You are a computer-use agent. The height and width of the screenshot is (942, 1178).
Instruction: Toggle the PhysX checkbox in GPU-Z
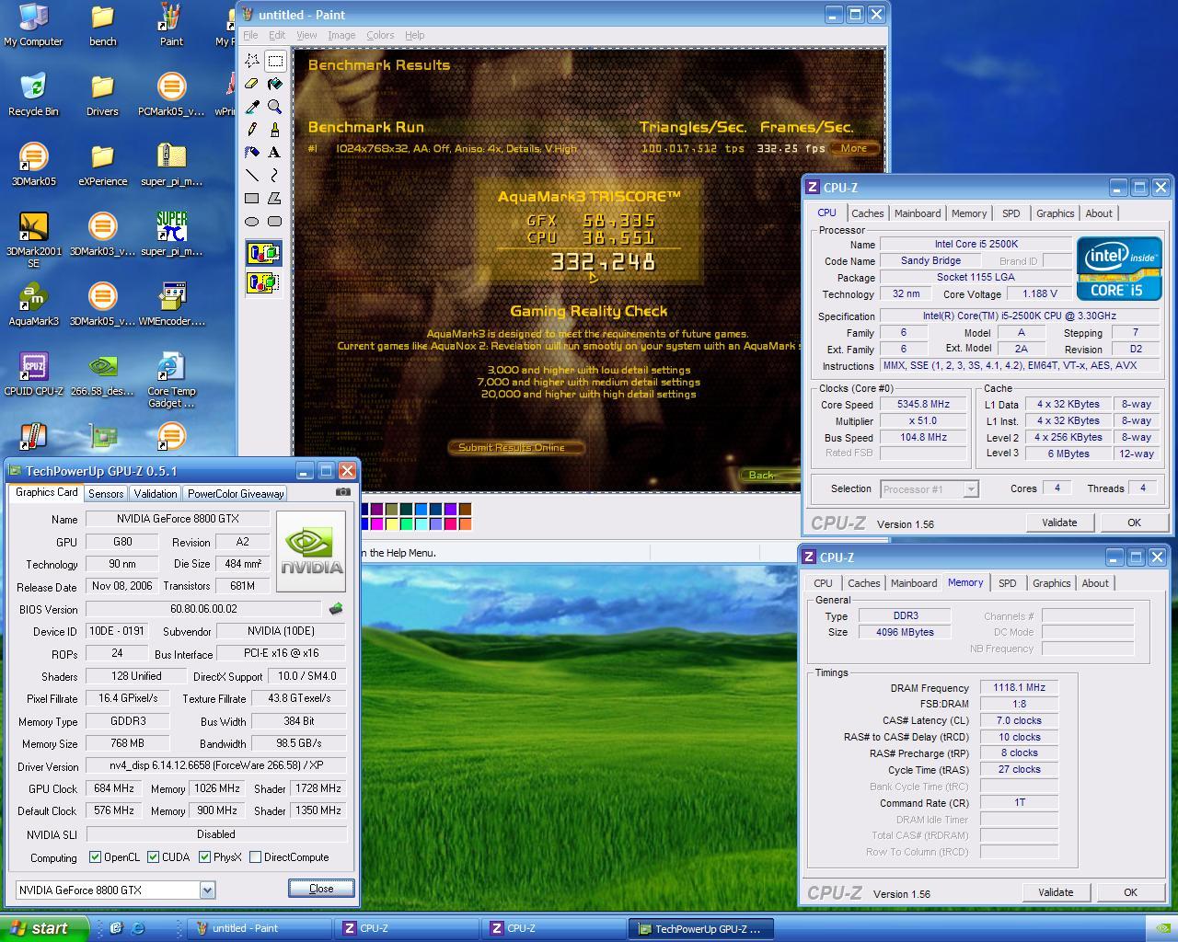(x=203, y=857)
